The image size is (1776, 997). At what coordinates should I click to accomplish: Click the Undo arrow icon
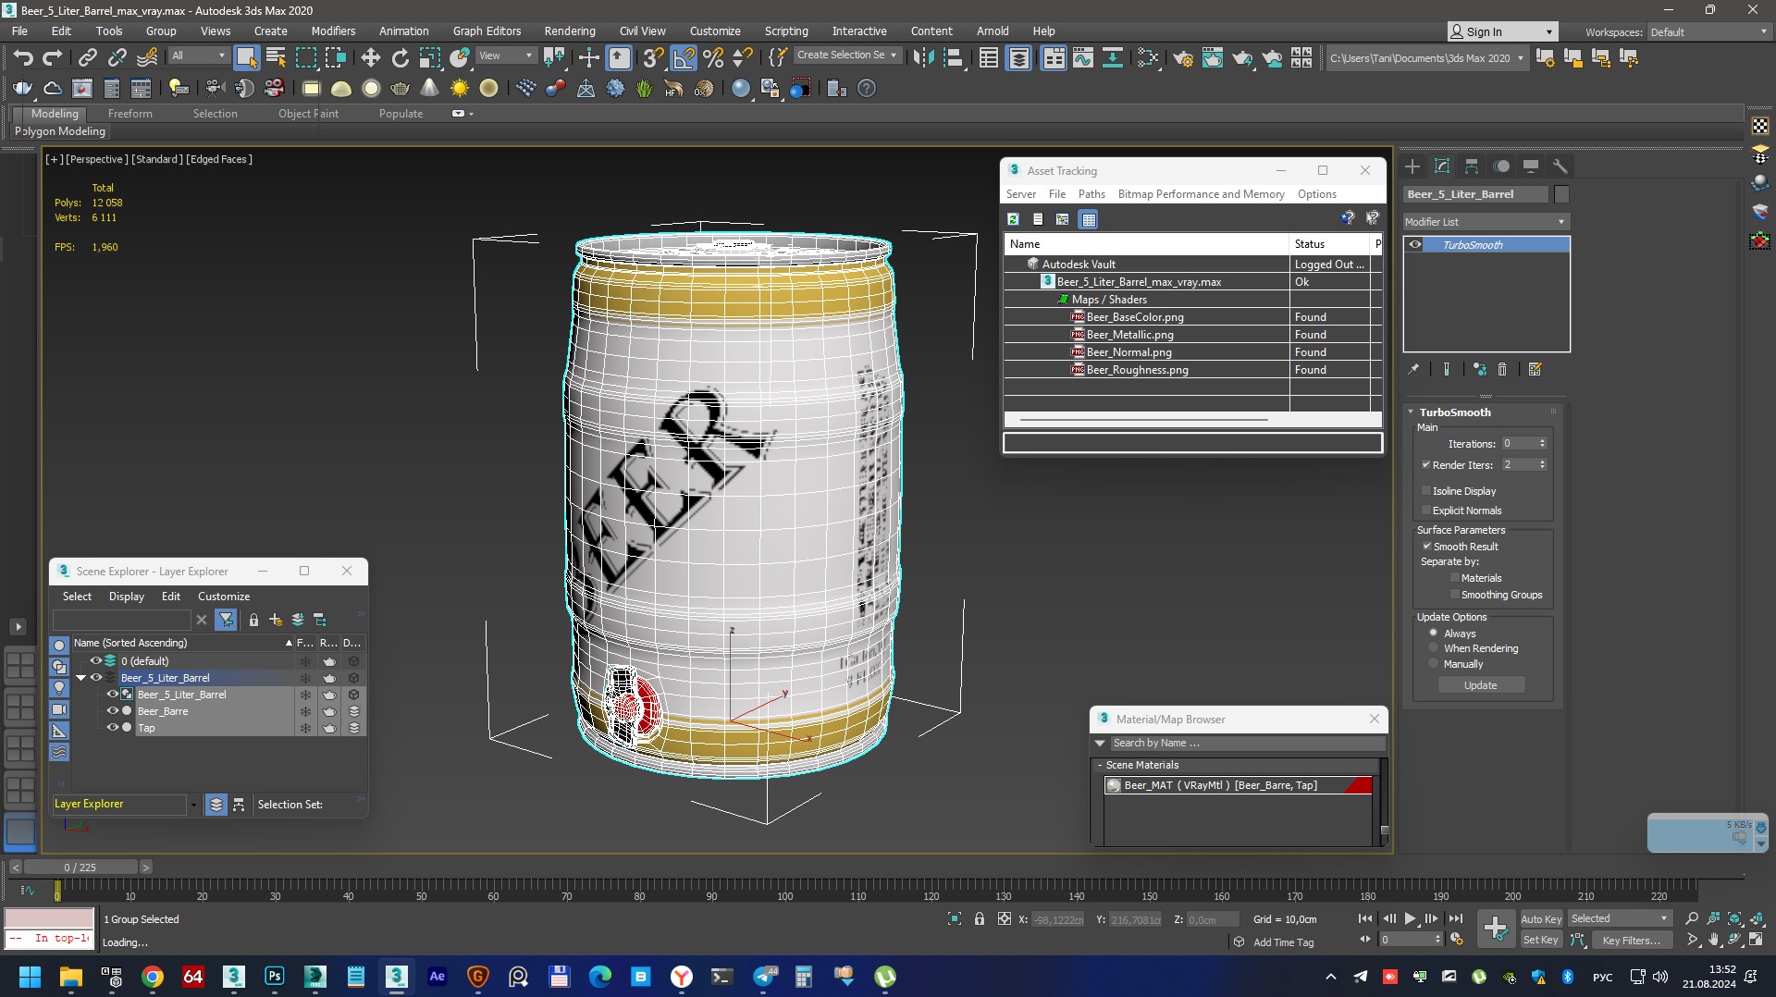(x=22, y=57)
